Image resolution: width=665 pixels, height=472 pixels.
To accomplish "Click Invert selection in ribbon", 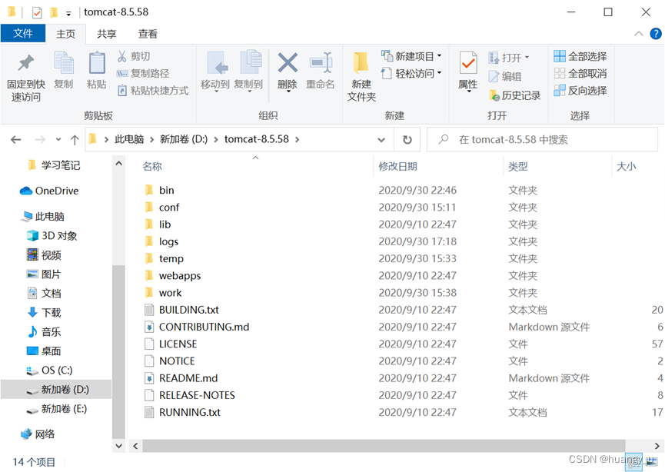I will (x=580, y=91).
